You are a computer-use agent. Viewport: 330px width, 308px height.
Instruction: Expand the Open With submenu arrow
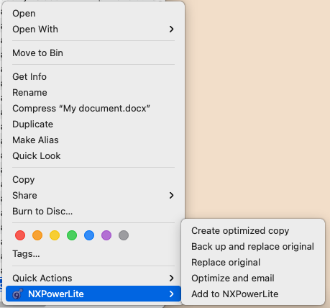[x=171, y=29]
